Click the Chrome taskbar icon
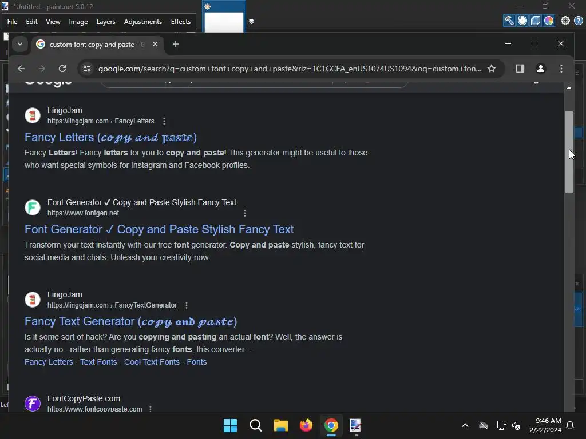586x439 pixels. point(331,425)
